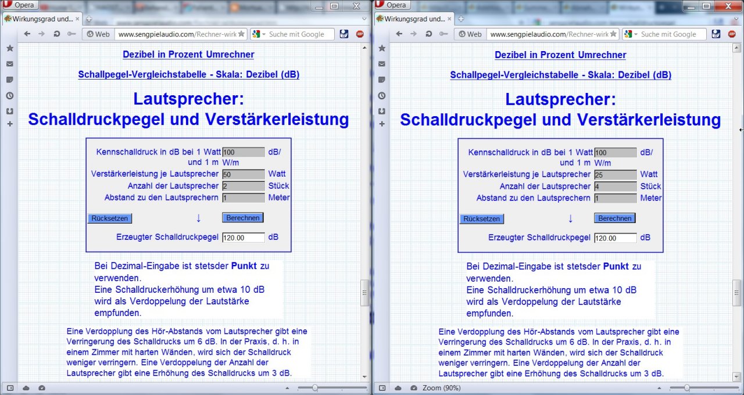
Task: Add a new tab in left window
Action: click(89, 19)
